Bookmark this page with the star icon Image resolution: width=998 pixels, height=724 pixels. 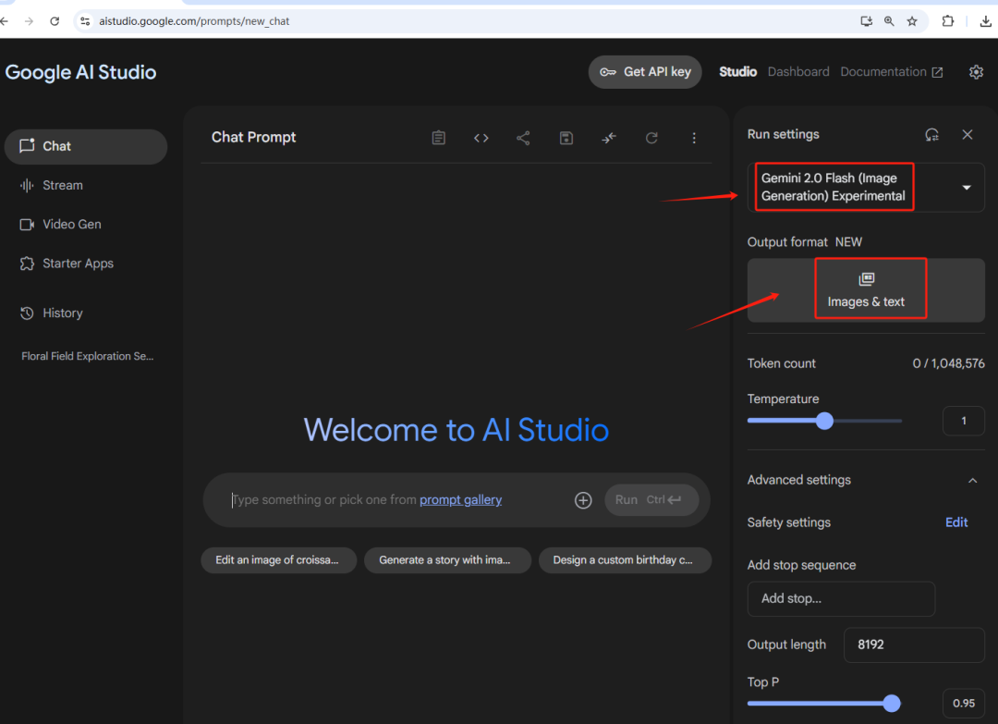point(912,21)
